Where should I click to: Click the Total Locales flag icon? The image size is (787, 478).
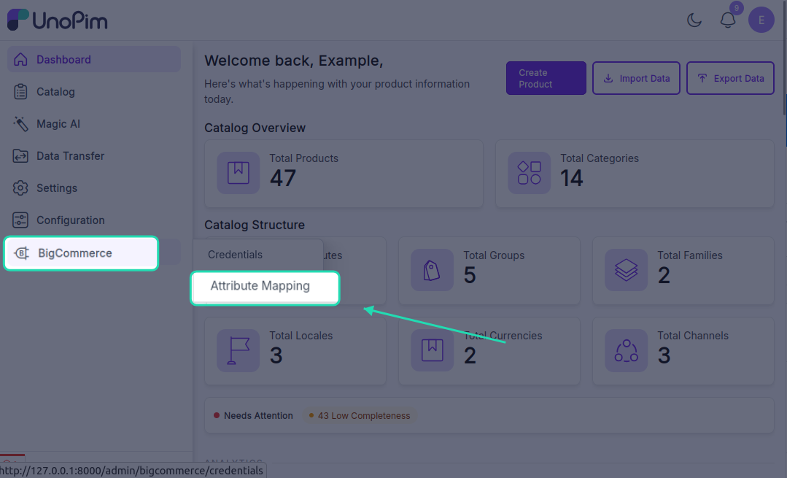[239, 350]
